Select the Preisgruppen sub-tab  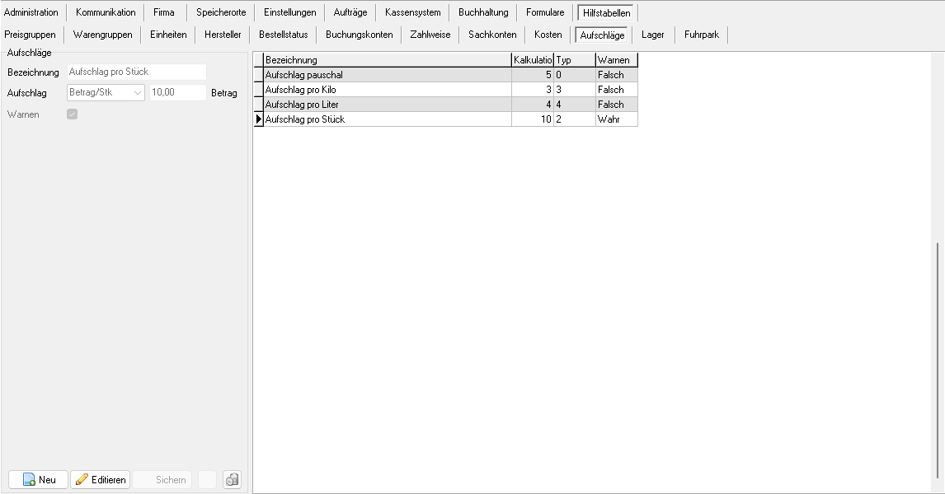pyautogui.click(x=30, y=35)
